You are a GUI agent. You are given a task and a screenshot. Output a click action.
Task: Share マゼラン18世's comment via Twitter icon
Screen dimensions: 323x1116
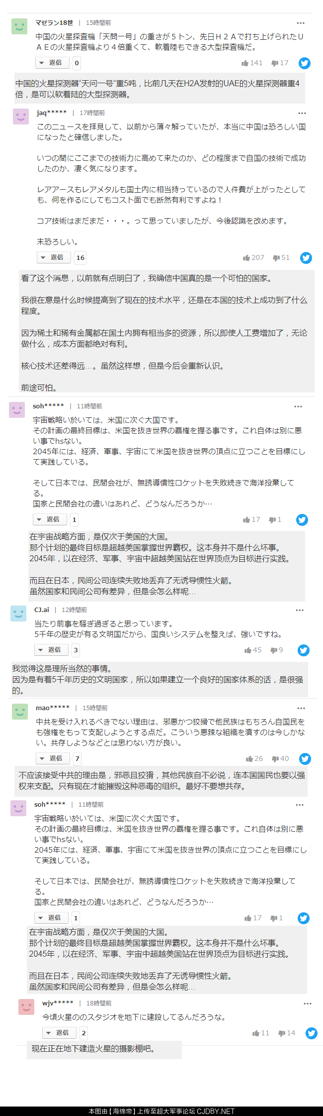304,63
